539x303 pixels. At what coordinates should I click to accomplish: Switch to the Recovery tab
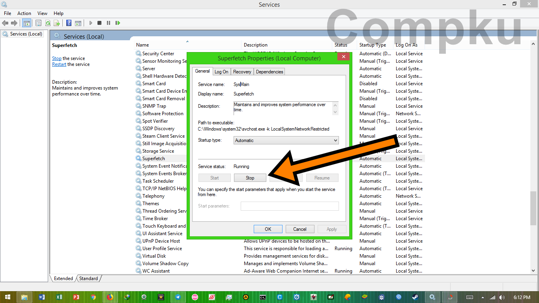[x=242, y=72]
